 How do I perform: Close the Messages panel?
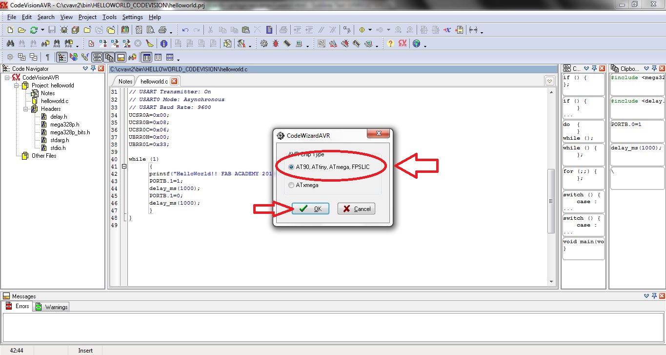point(661,296)
